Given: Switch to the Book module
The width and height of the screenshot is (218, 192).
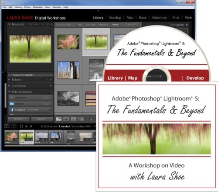Looking at the screenshot, I should [143, 18].
